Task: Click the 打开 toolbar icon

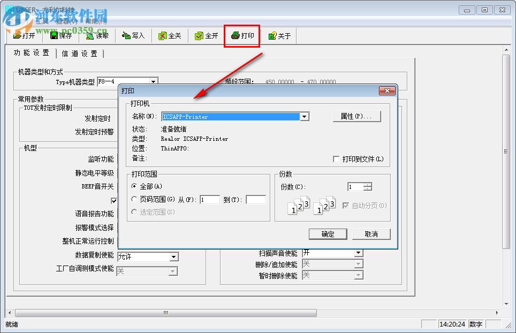Action: 24,35
